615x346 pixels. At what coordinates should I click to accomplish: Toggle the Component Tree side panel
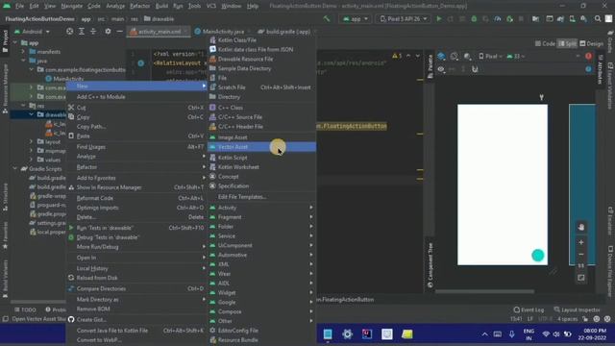click(x=430, y=265)
